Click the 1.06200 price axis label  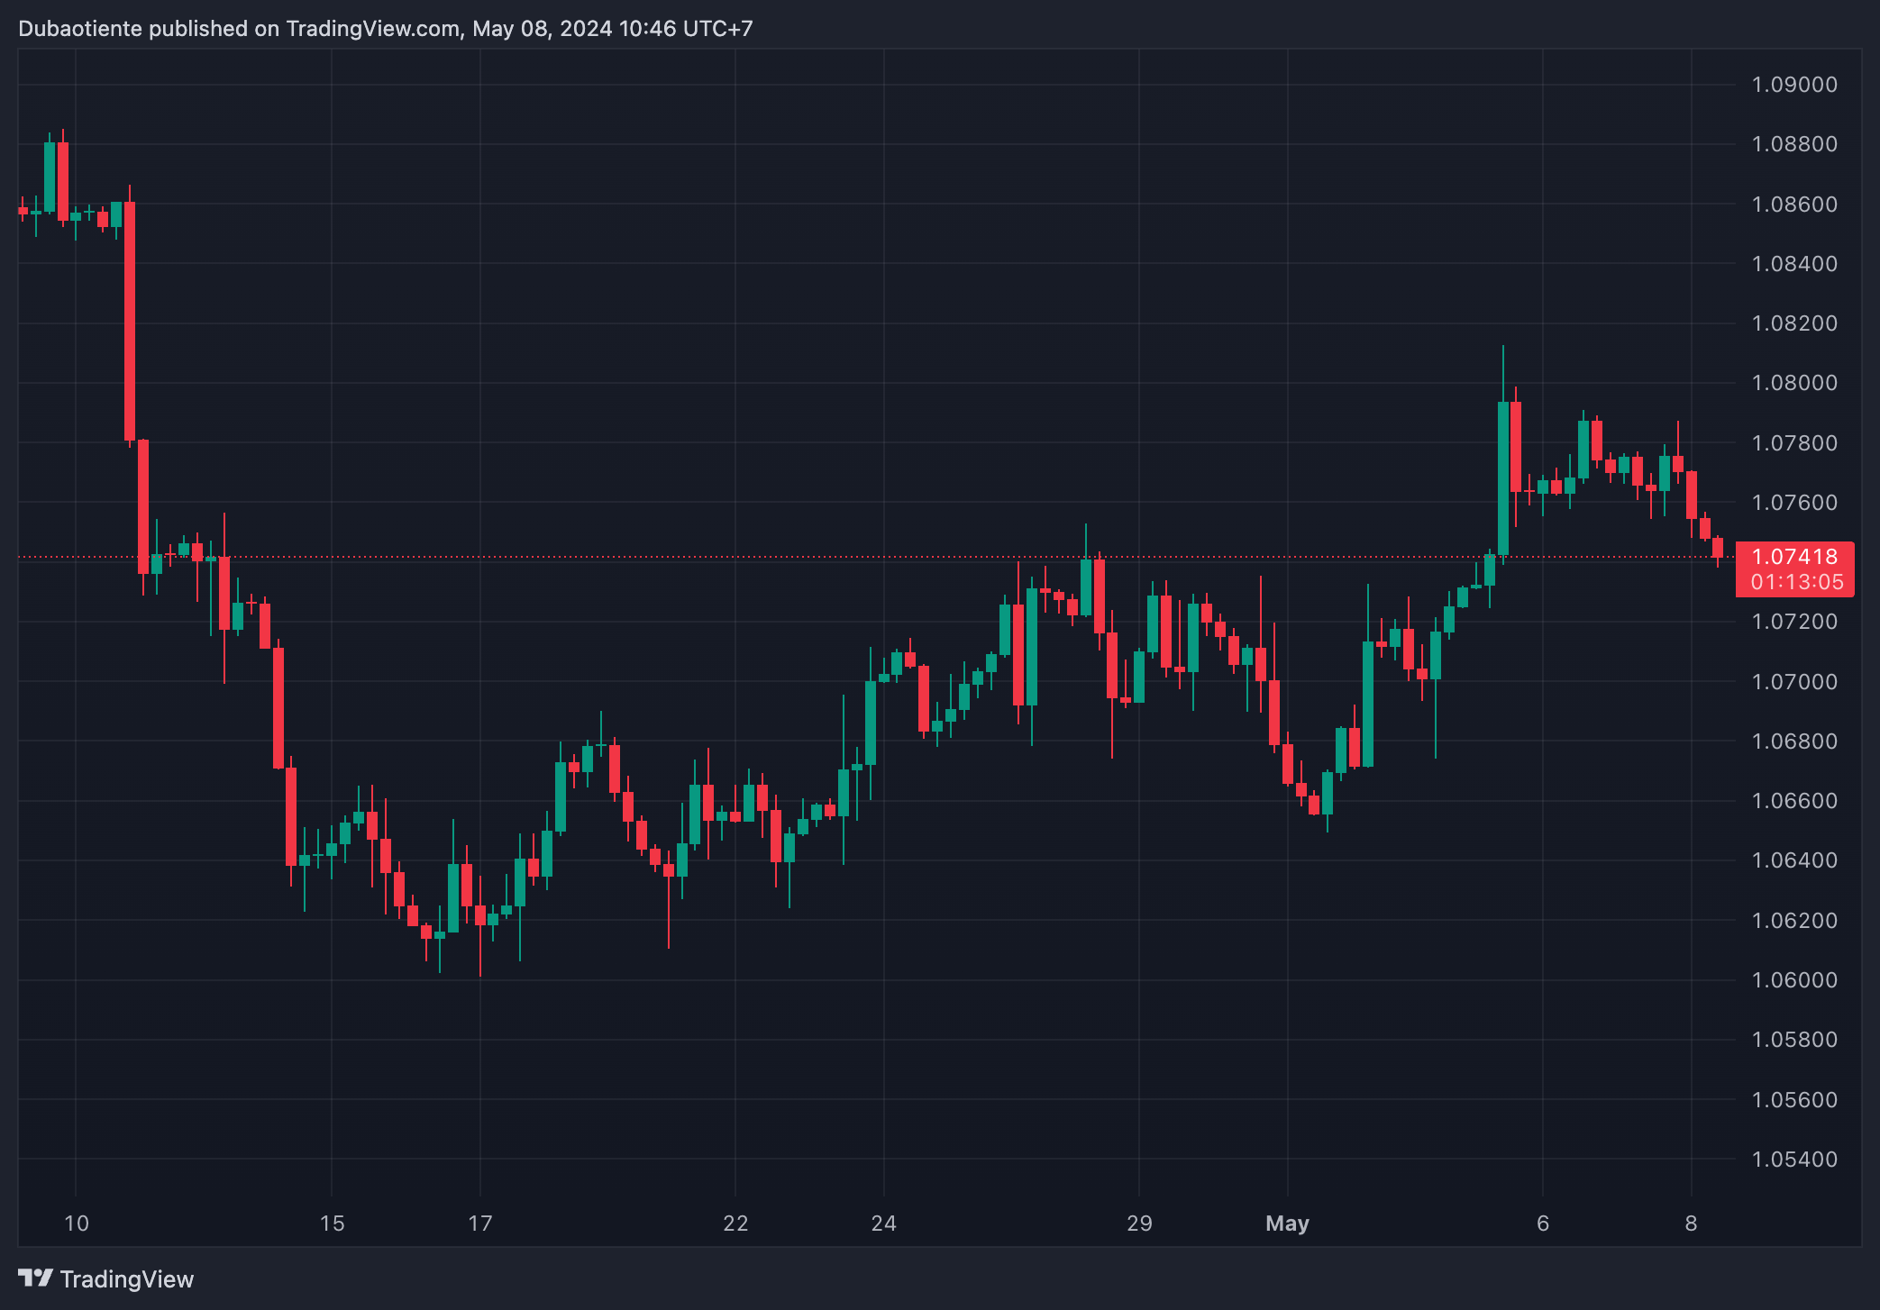pyautogui.click(x=1794, y=921)
